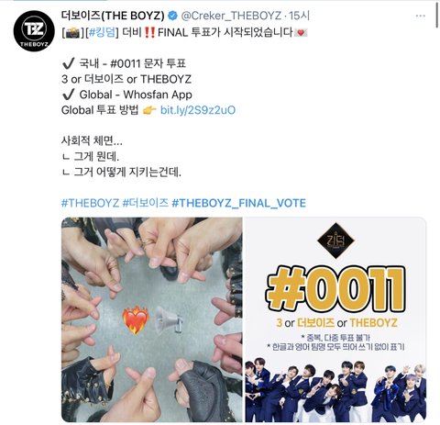440x425 pixels.
Task: Open THE BOYZ profile avatar
Action: click(x=34, y=31)
